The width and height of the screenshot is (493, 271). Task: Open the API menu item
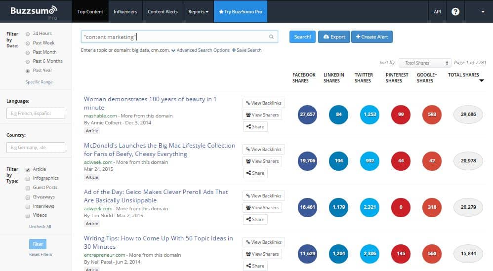click(437, 12)
